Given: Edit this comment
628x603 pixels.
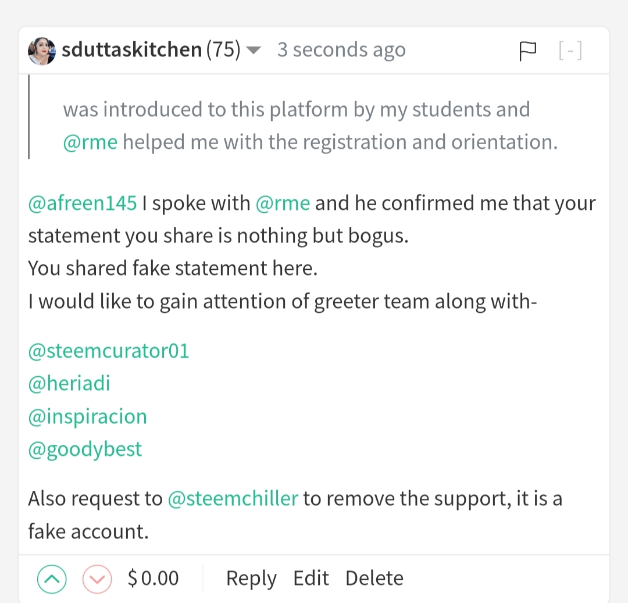Looking at the screenshot, I should coord(311,579).
